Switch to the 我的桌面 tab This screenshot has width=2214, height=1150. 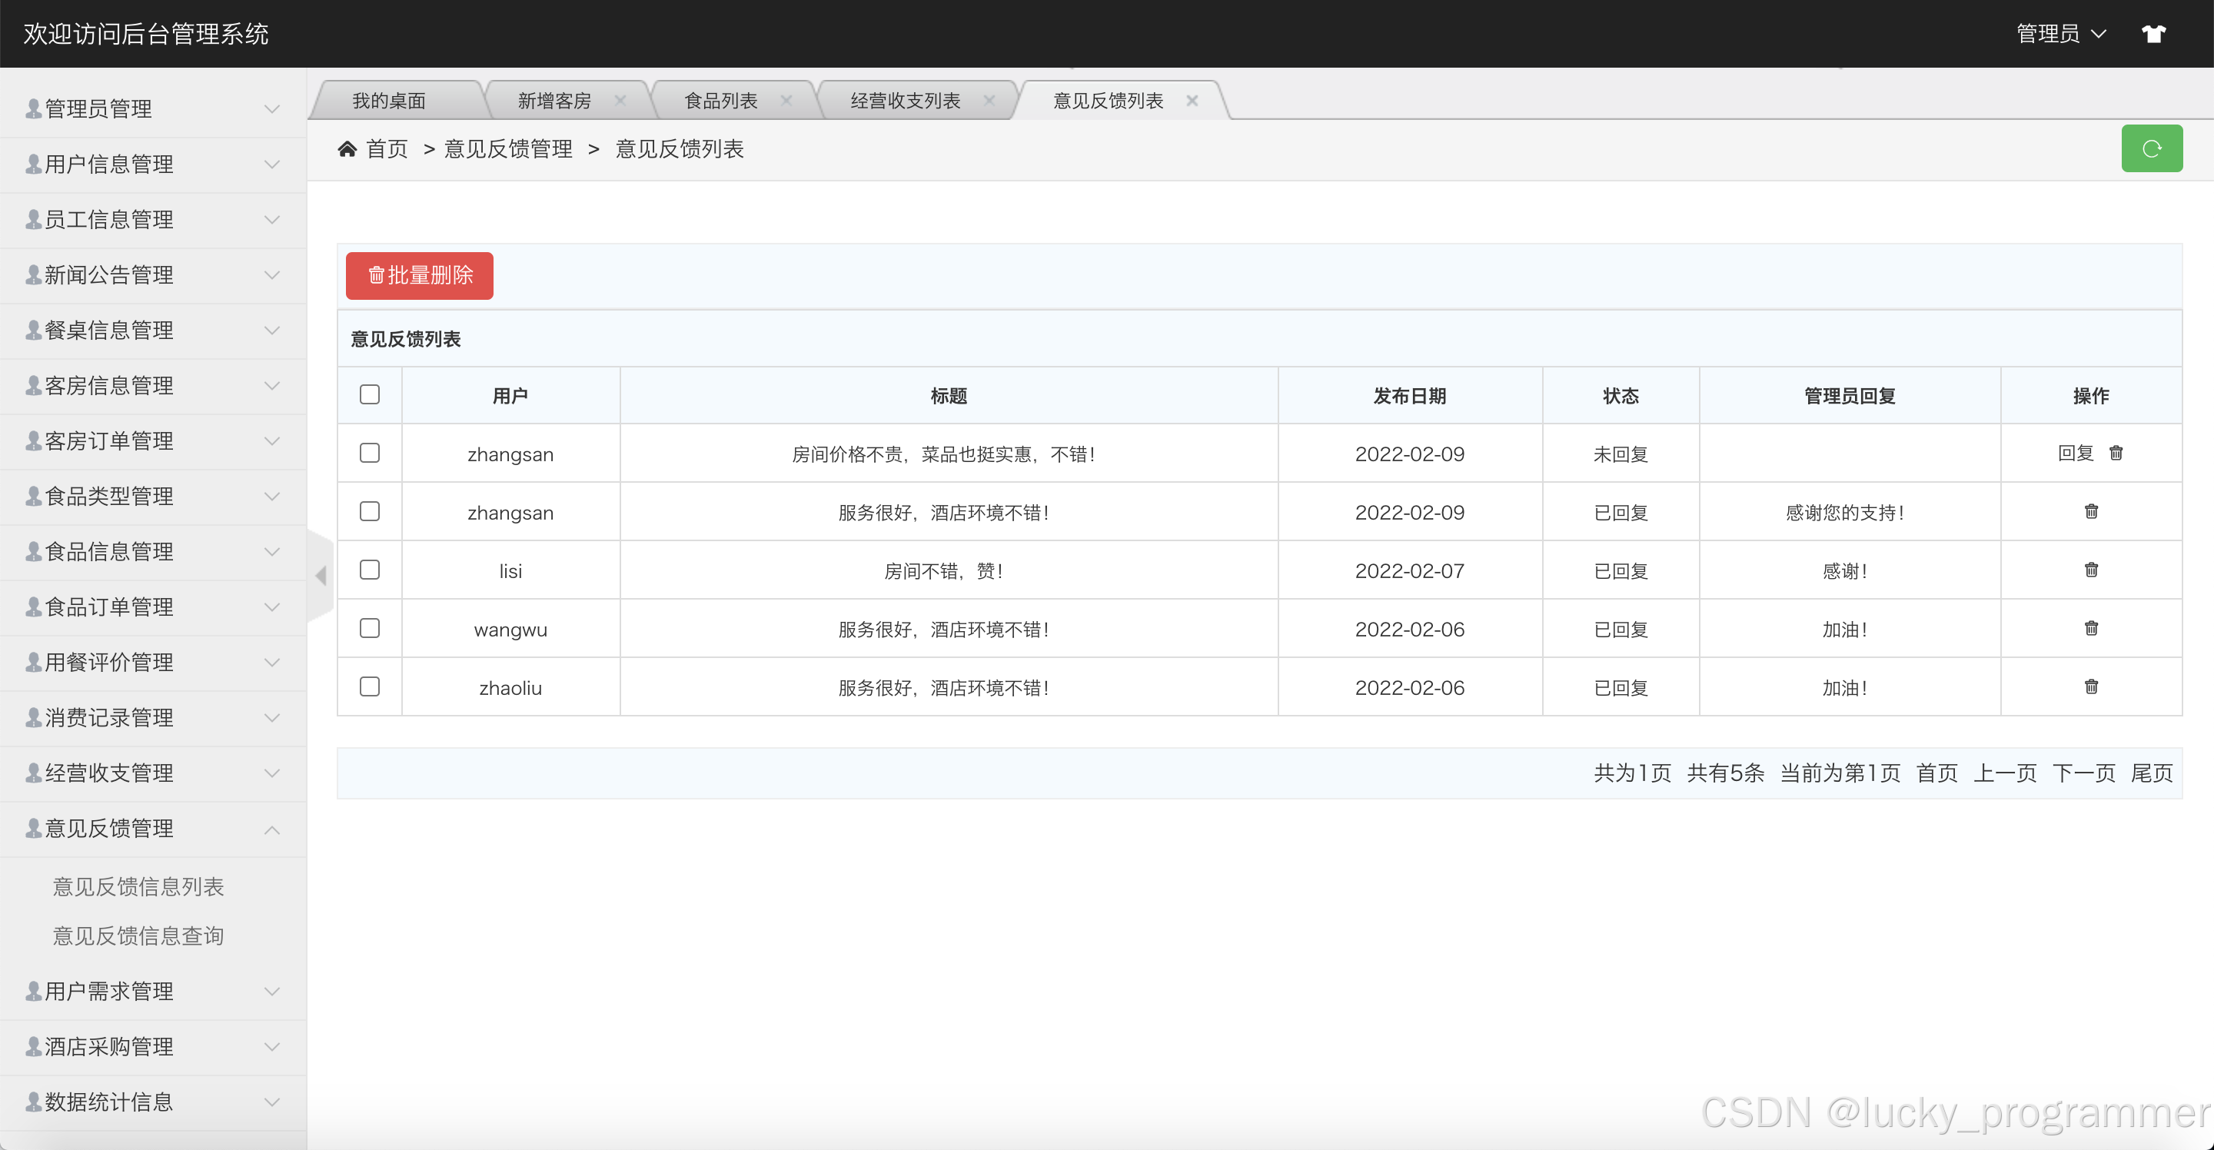(389, 101)
